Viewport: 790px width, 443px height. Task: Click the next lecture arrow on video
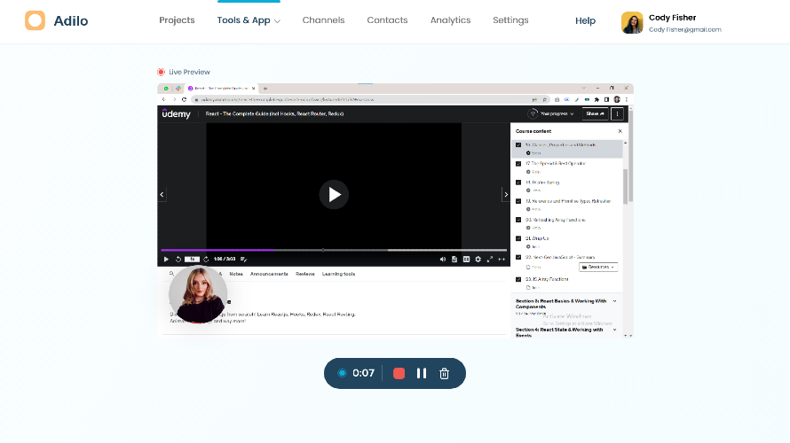pos(506,194)
